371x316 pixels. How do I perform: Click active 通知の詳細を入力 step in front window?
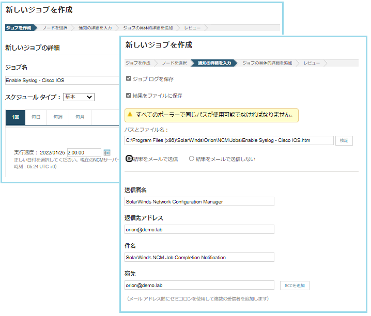[x=214, y=63]
